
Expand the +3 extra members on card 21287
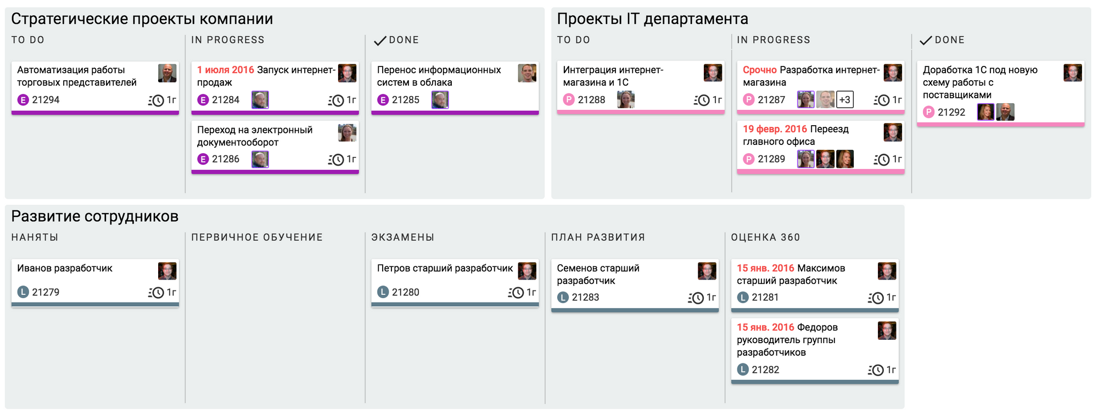[x=845, y=100]
